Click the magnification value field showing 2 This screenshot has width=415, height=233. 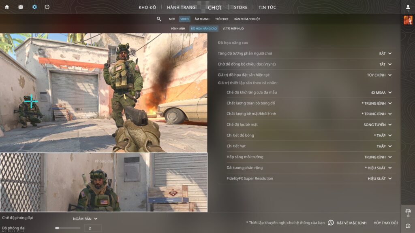pyautogui.click(x=93, y=228)
